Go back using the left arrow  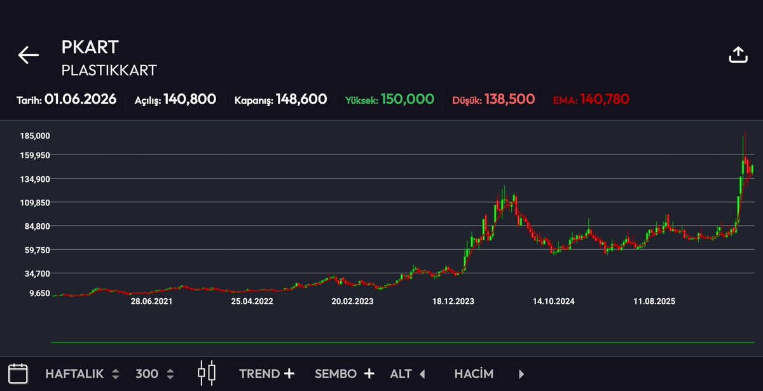[x=29, y=55]
